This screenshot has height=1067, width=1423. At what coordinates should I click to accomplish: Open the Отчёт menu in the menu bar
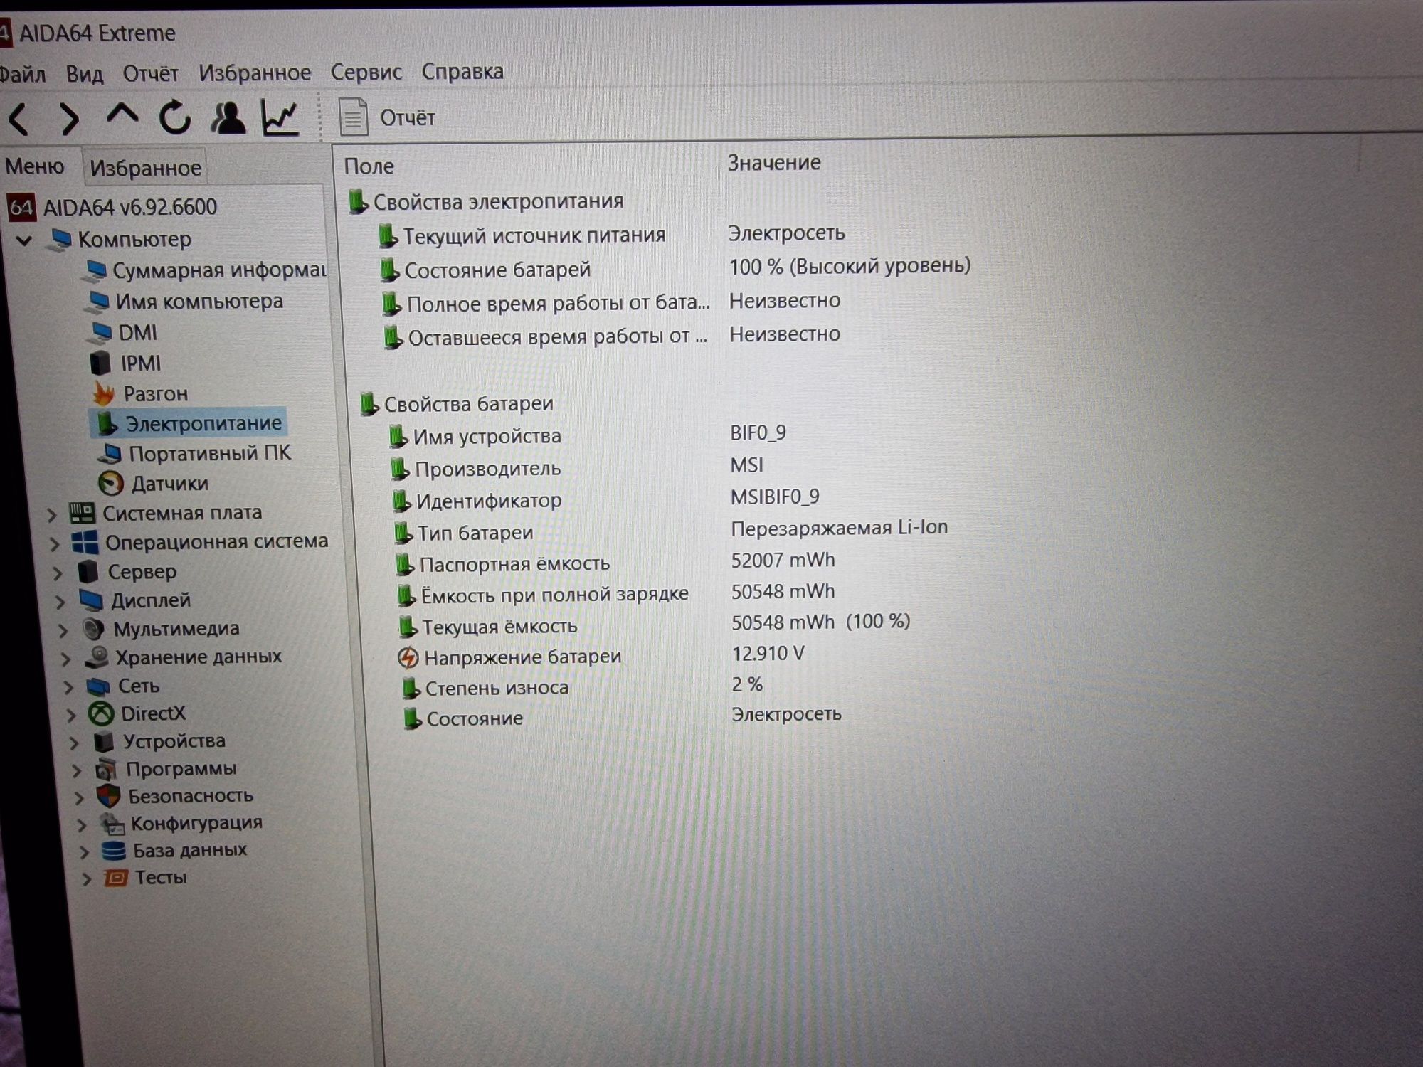pyautogui.click(x=150, y=73)
